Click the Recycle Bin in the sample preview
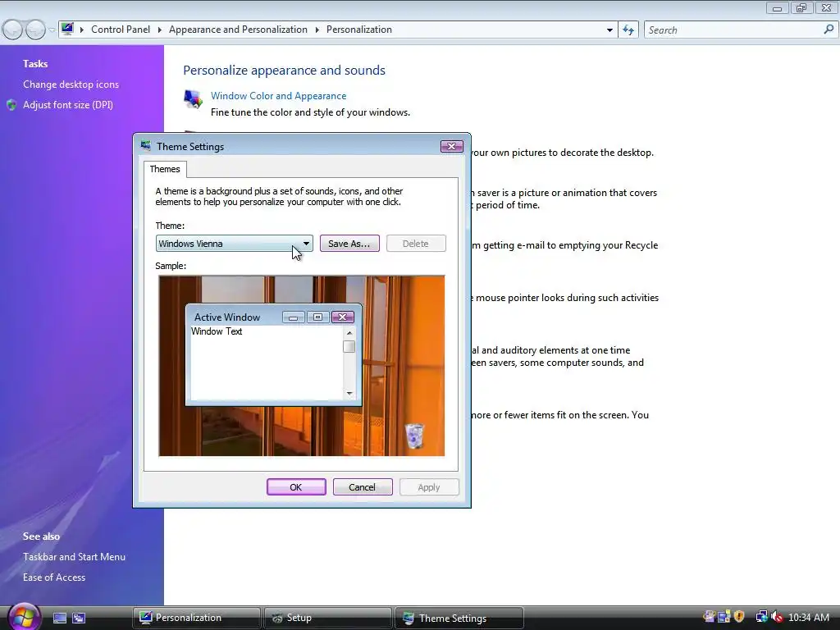The width and height of the screenshot is (840, 630). point(414,436)
